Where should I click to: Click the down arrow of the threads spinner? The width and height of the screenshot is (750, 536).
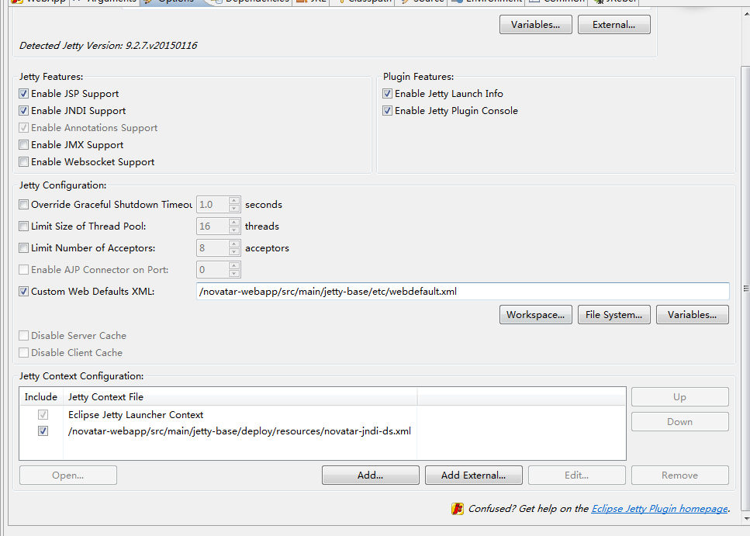234,230
